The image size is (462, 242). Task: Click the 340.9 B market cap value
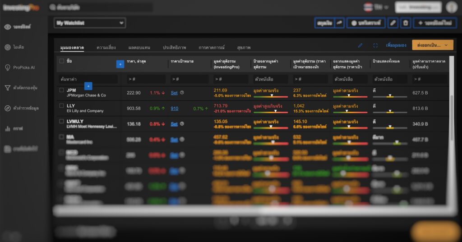point(420,124)
